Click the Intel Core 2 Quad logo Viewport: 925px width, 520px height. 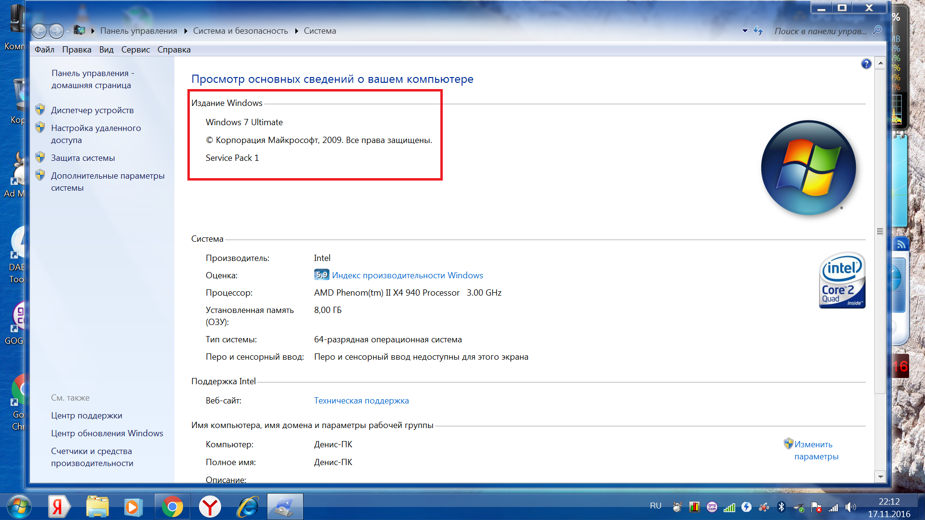(842, 280)
